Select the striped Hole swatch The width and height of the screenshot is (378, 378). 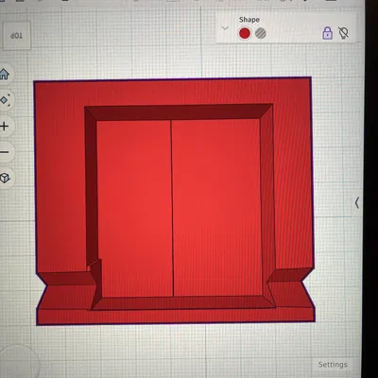[261, 33]
